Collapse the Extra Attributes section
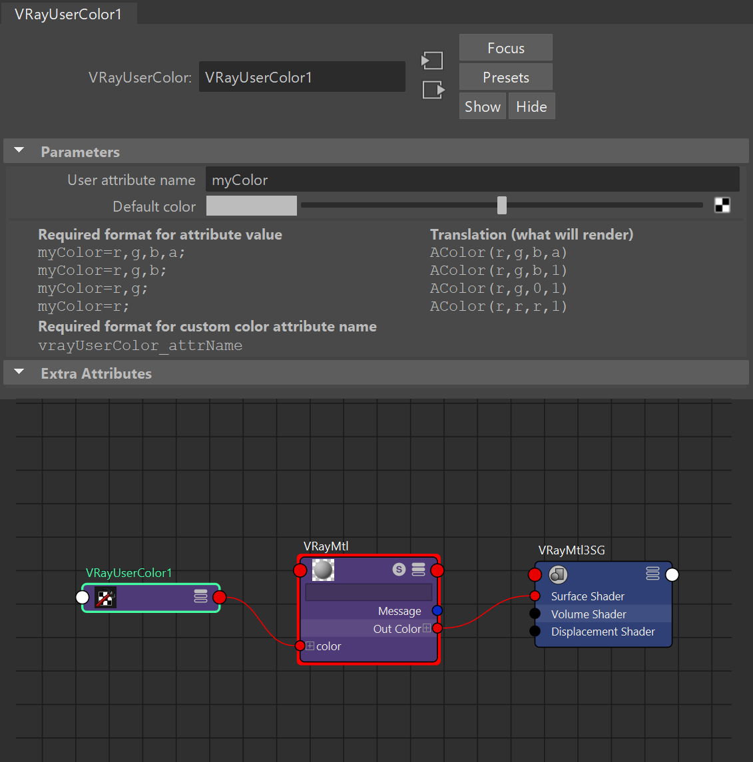This screenshot has width=753, height=762. click(19, 373)
